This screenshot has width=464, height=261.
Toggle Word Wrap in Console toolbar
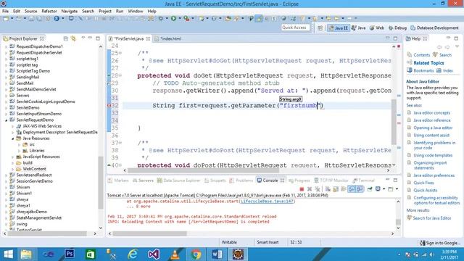[x=344, y=188]
